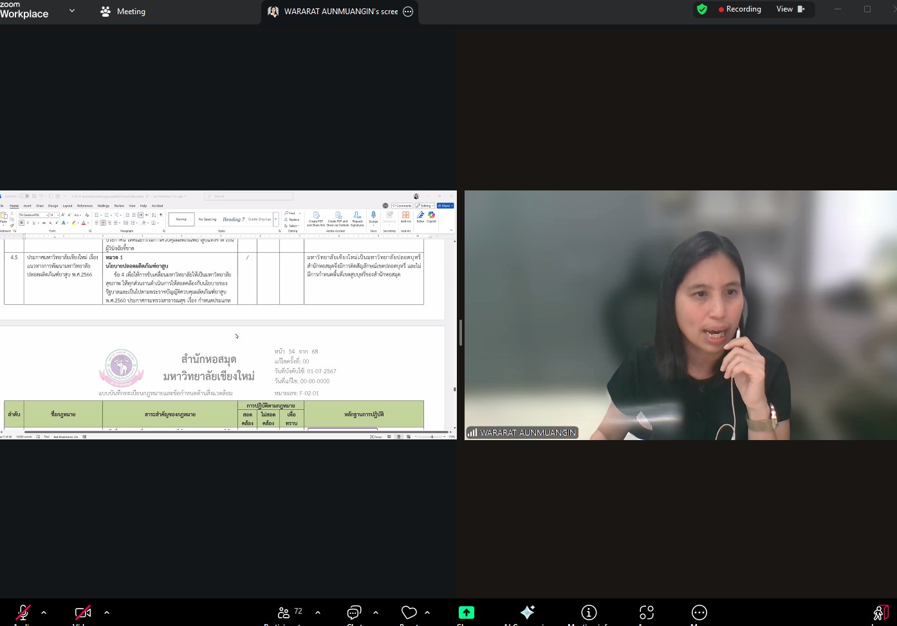Image resolution: width=897 pixels, height=626 pixels.
Task: Open the Apps icon
Action: tap(646, 612)
